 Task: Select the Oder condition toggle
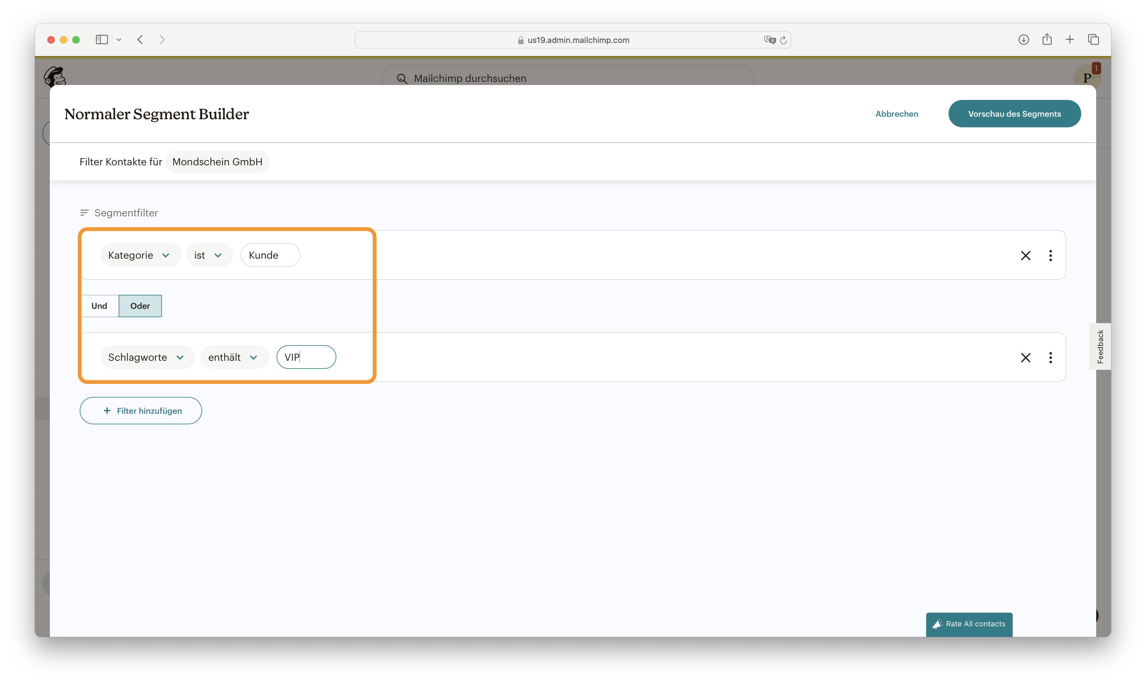(140, 306)
